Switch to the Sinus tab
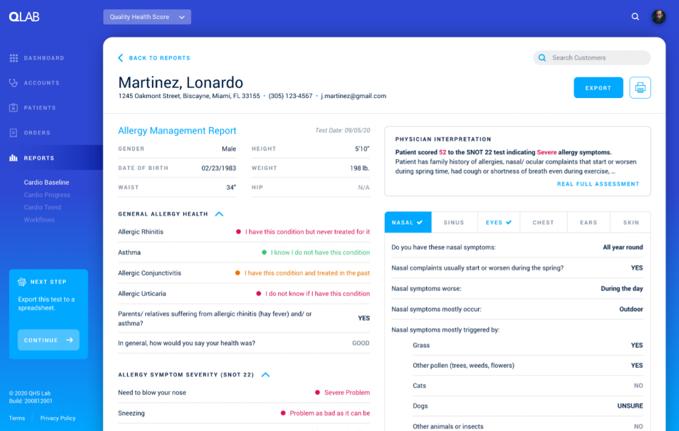Image resolution: width=679 pixels, height=431 pixels. 454,223
